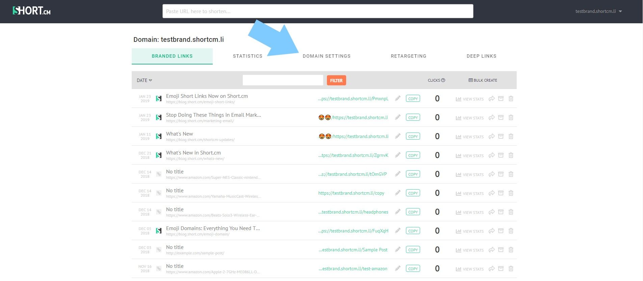This screenshot has height=281, width=643.
Task: Copy the test-amazon short link
Action: click(x=413, y=269)
